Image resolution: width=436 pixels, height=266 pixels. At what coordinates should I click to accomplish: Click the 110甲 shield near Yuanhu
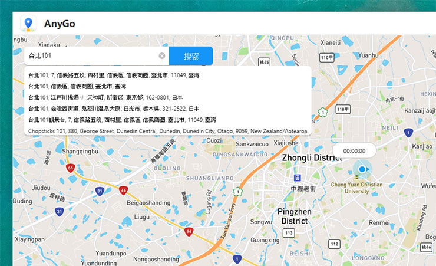click(327, 58)
